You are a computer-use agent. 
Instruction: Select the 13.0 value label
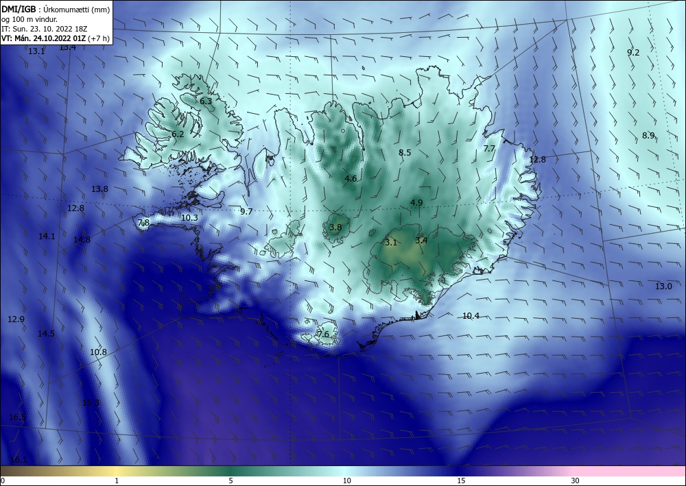click(x=663, y=287)
